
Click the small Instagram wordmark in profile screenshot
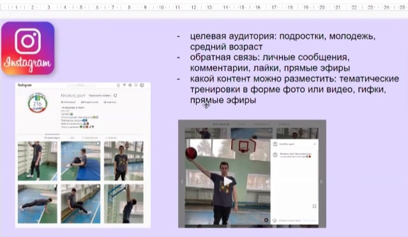pyautogui.click(x=25, y=85)
